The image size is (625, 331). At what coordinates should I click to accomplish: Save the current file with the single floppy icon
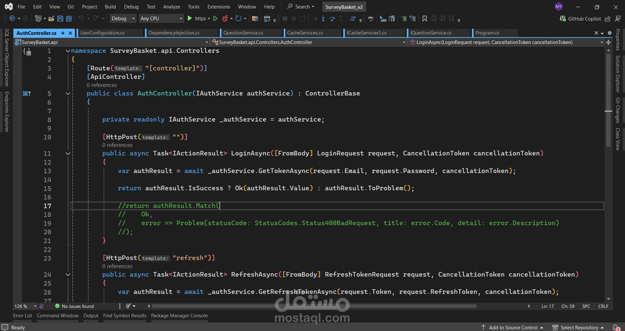point(60,19)
